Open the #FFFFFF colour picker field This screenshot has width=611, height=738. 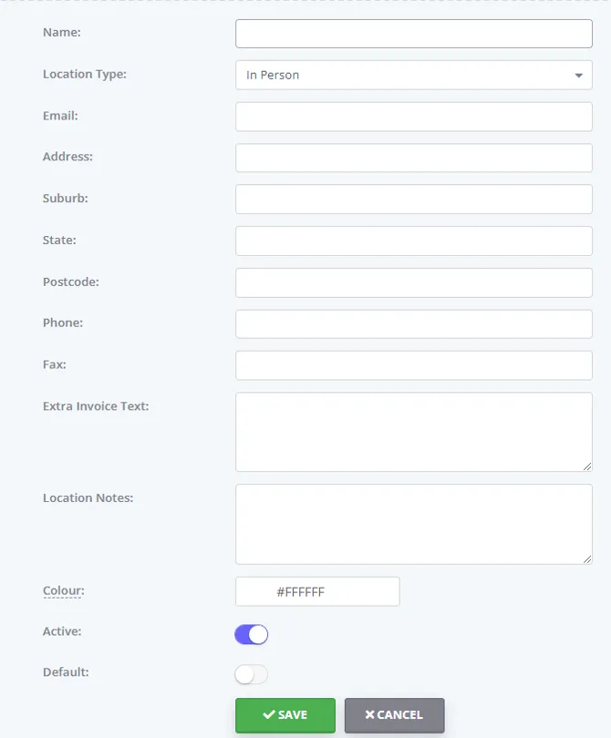tap(317, 591)
